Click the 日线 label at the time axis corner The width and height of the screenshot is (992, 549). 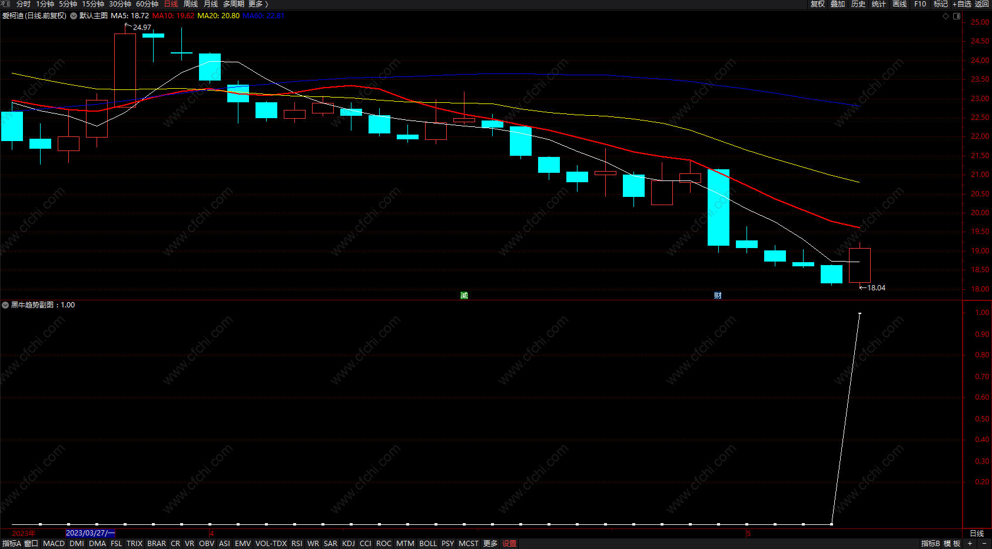(x=977, y=534)
